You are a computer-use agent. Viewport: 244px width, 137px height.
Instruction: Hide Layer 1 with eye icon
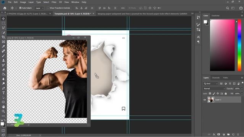click(205, 100)
